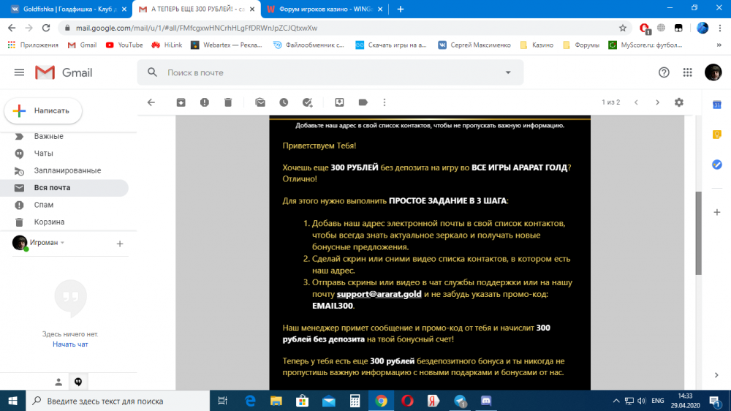
Task: Expand Игроман status dropdown
Action: (62, 243)
